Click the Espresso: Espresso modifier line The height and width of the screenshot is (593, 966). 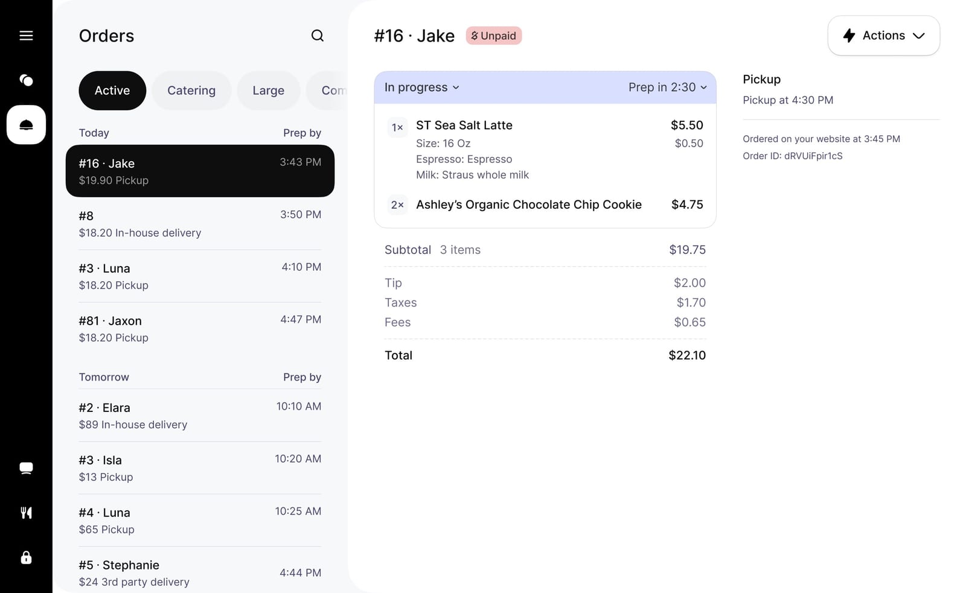pos(464,159)
